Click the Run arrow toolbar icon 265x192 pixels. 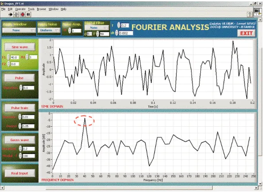(x=10, y=15)
